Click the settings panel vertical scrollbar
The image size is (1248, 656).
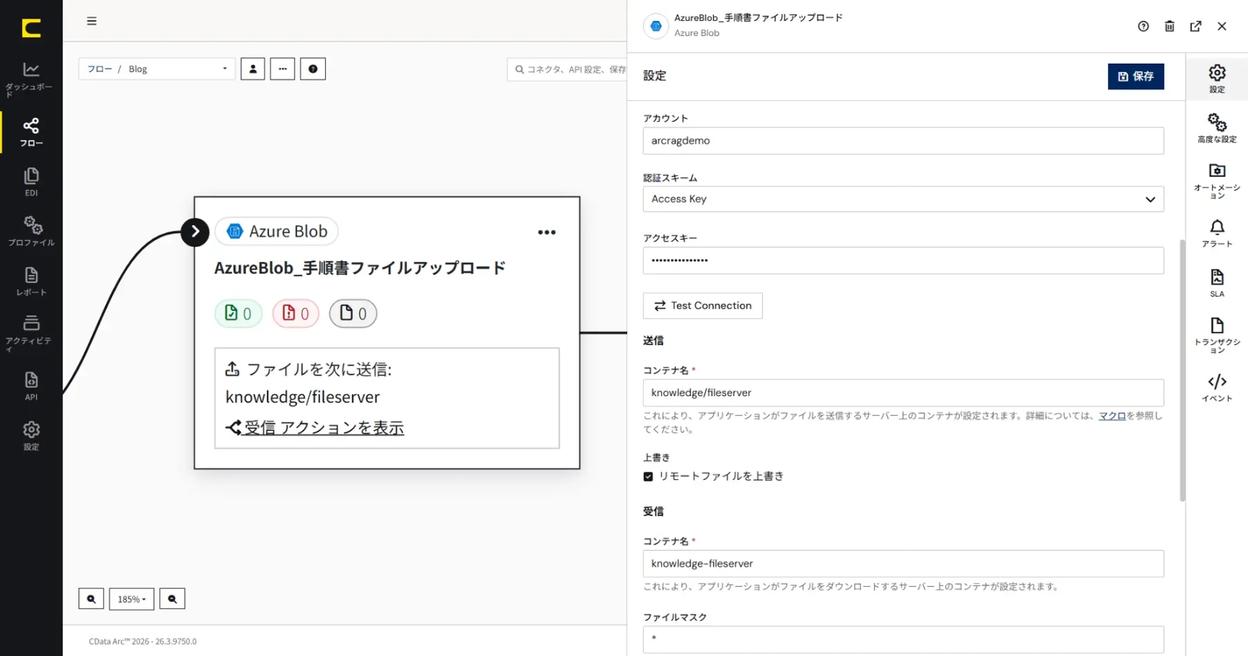(x=1182, y=370)
